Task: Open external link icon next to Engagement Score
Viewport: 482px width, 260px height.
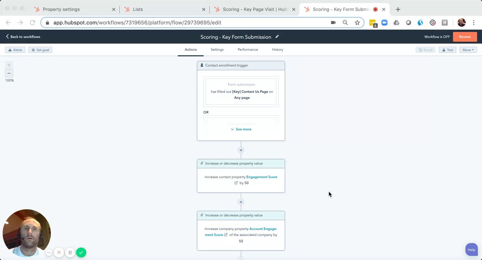Action: [236, 183]
